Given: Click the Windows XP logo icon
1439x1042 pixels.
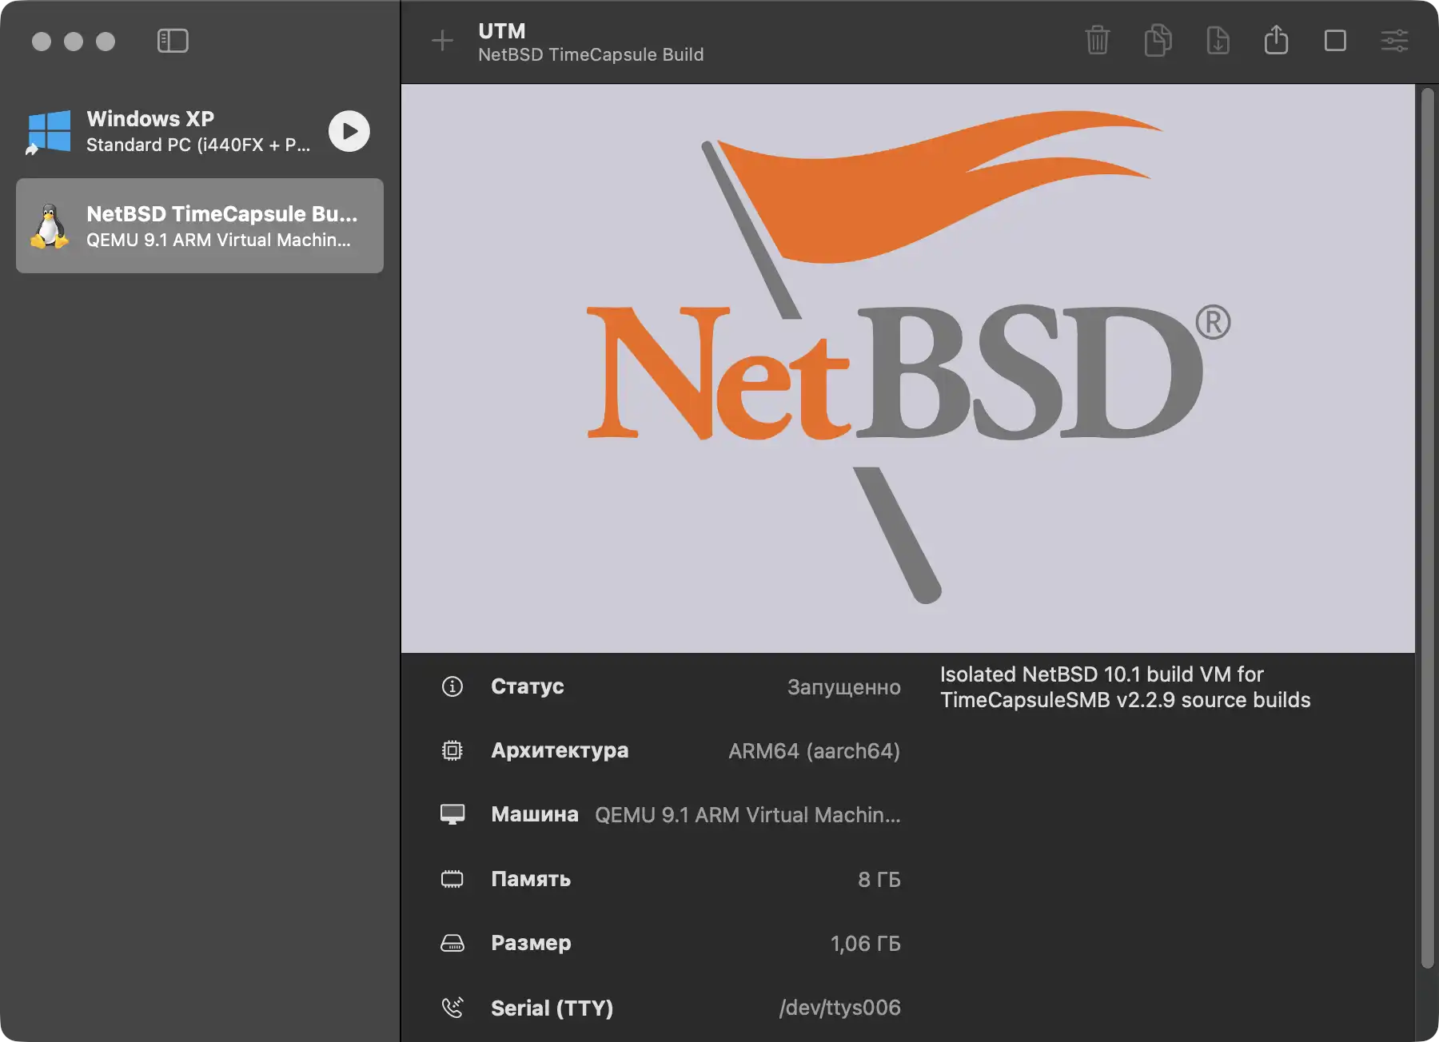Looking at the screenshot, I should click(x=48, y=131).
